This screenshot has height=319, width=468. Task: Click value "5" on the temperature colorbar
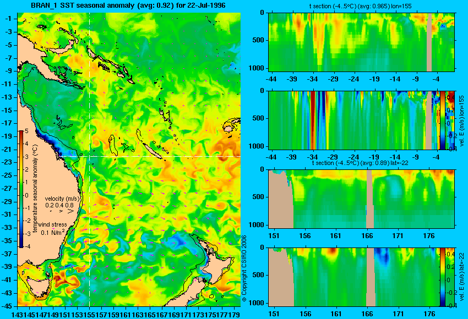coord(26,131)
